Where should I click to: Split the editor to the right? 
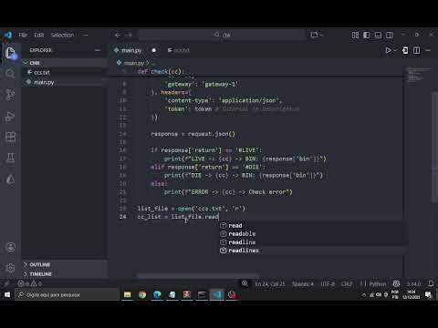click(x=417, y=50)
